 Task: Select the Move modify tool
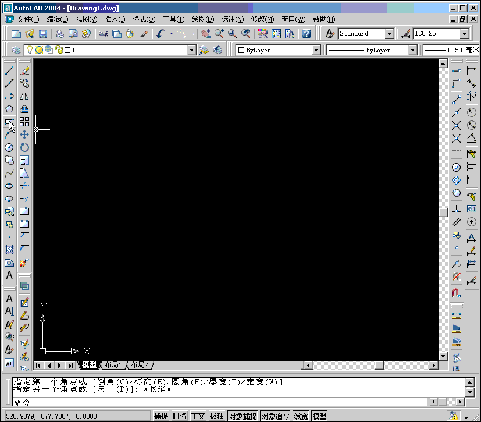pos(24,134)
